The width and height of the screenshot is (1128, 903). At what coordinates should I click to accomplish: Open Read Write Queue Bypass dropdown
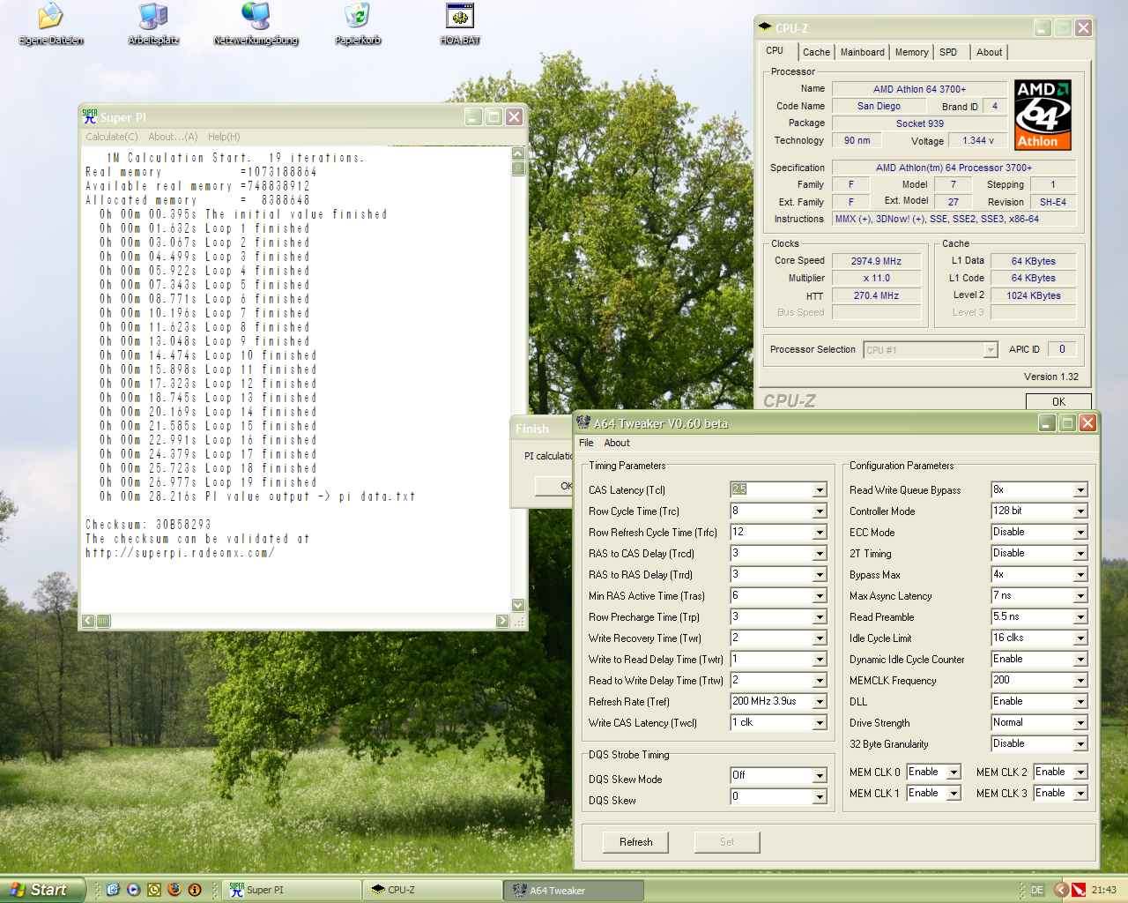1080,490
